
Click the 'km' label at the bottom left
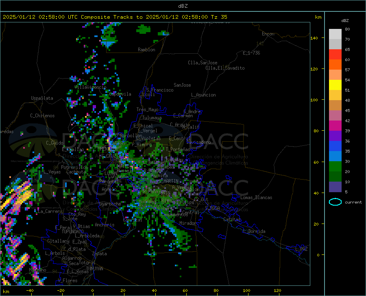pyautogui.click(x=6, y=292)
